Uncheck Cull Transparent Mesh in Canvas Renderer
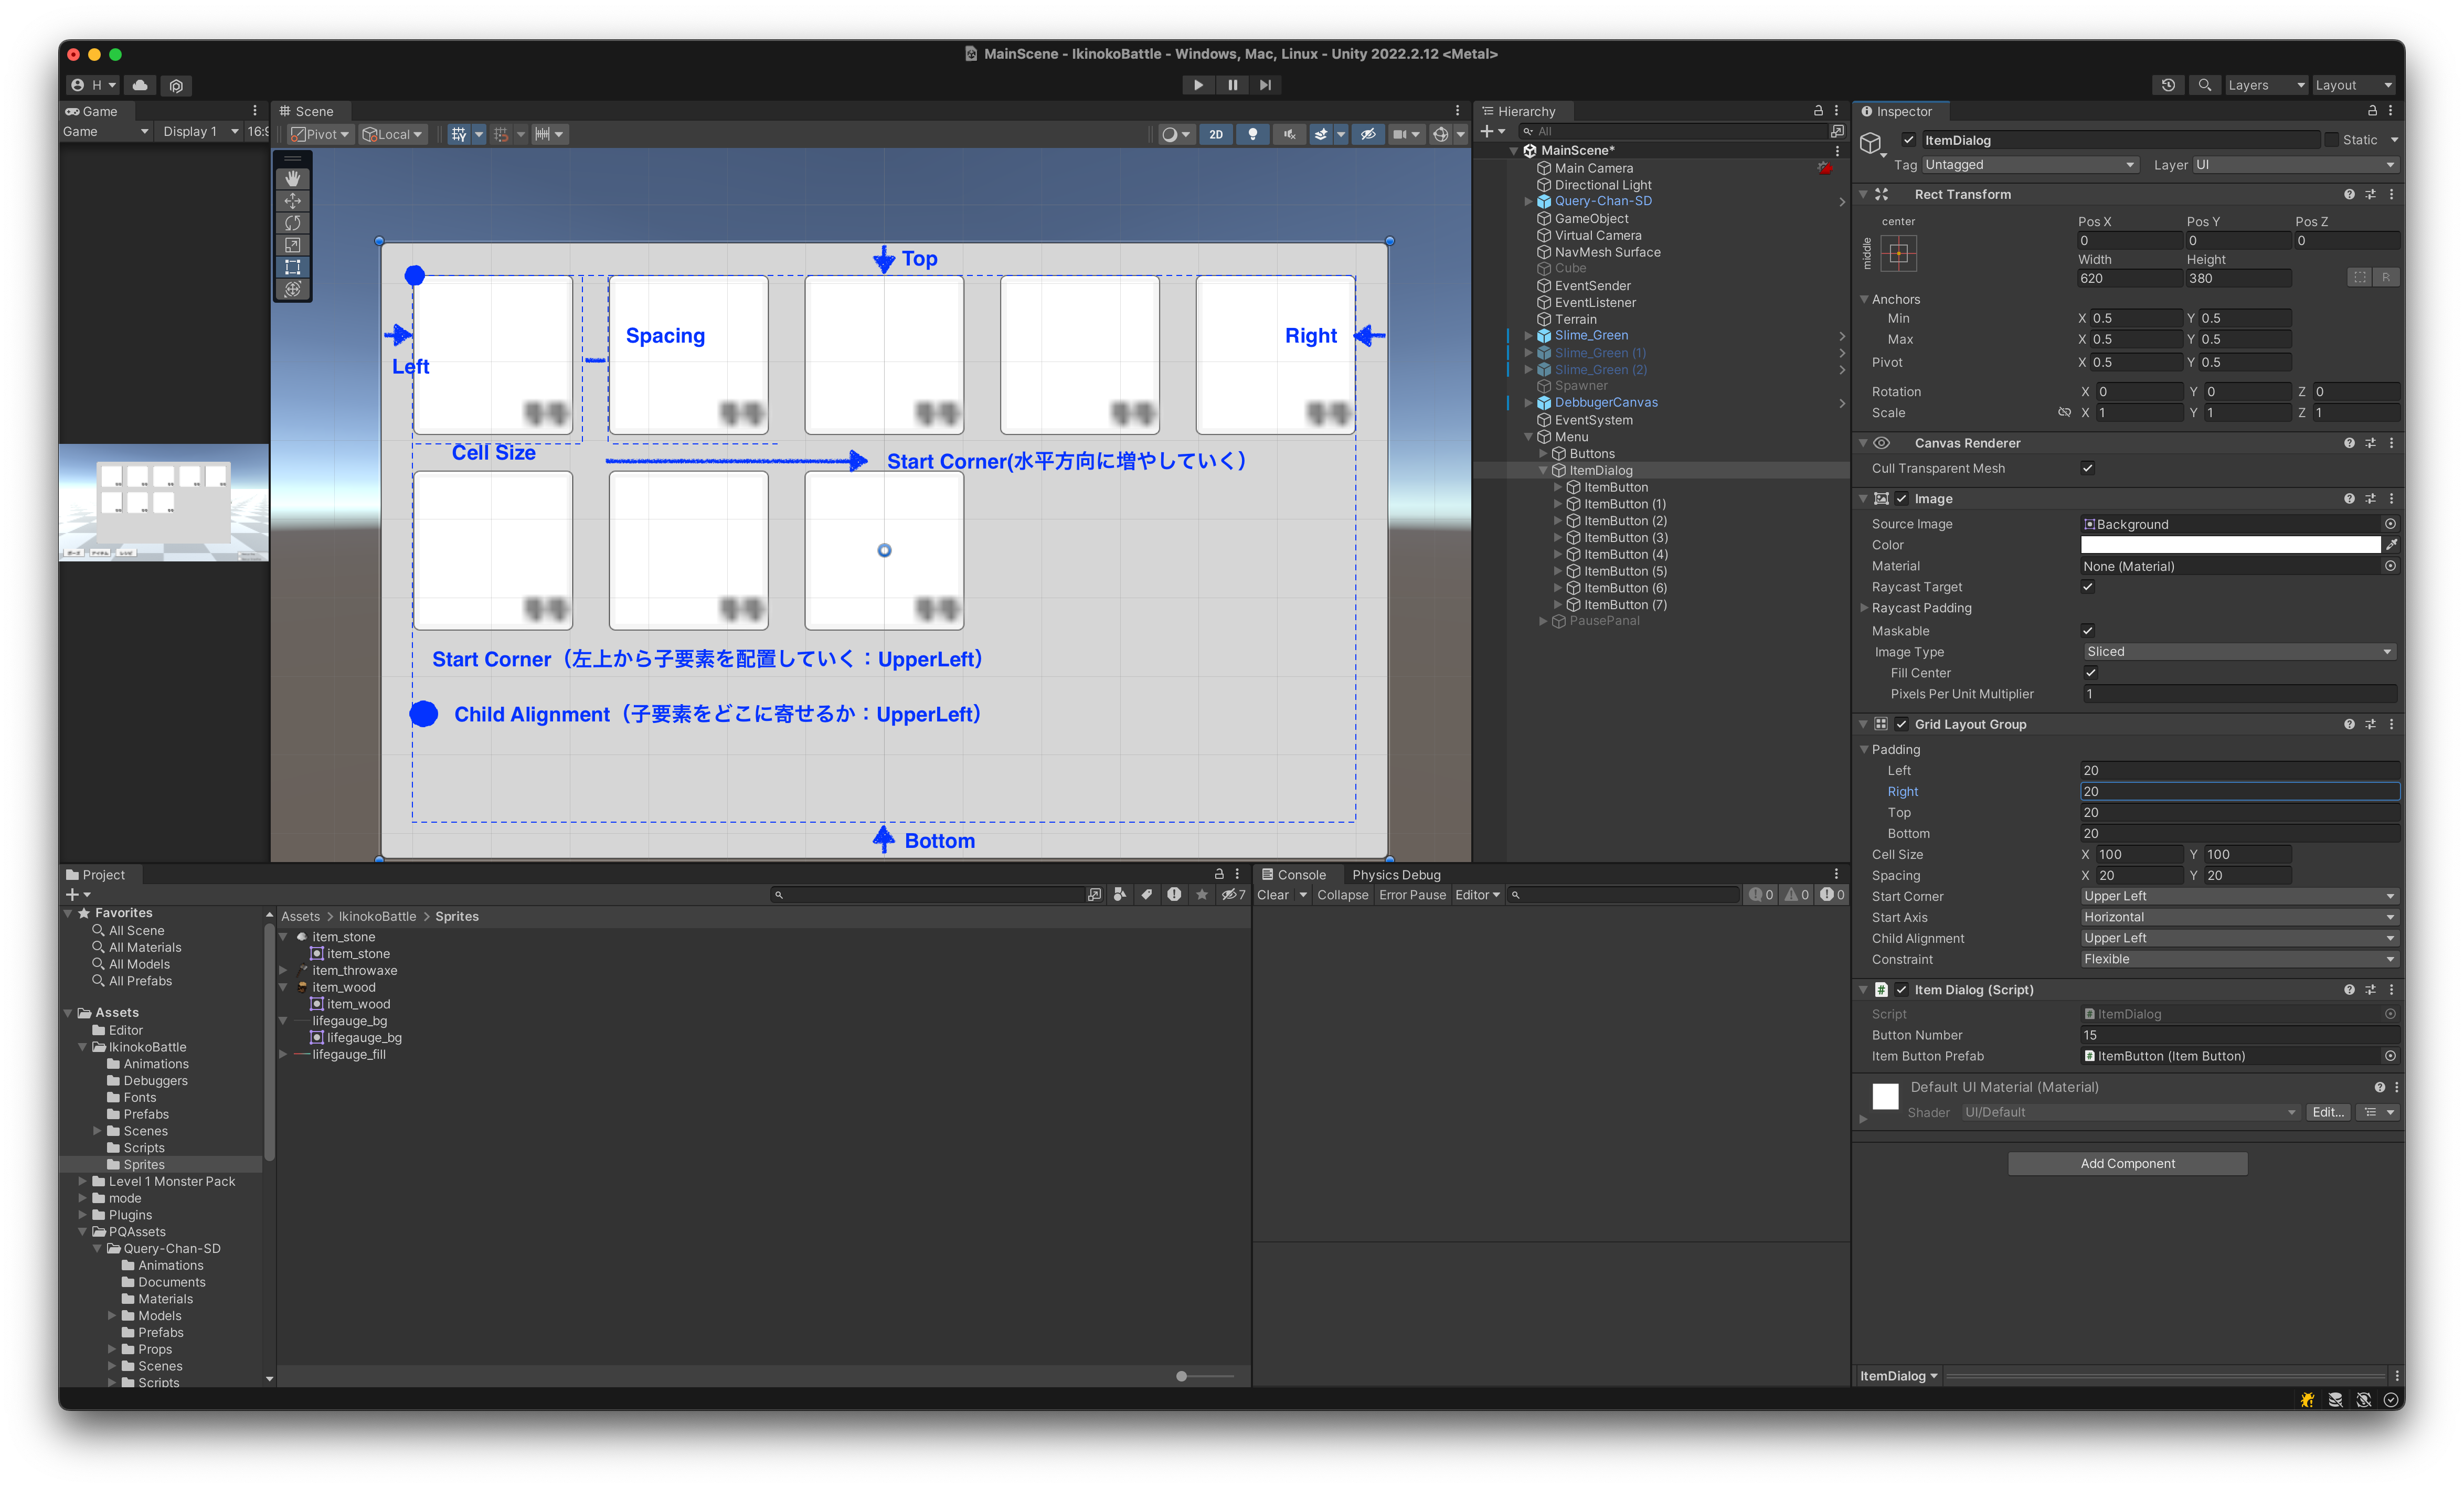This screenshot has height=1488, width=2464. [2088, 468]
